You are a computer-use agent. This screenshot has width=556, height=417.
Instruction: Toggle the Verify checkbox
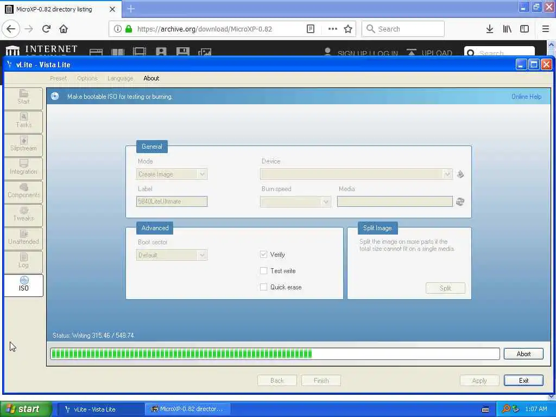point(263,255)
